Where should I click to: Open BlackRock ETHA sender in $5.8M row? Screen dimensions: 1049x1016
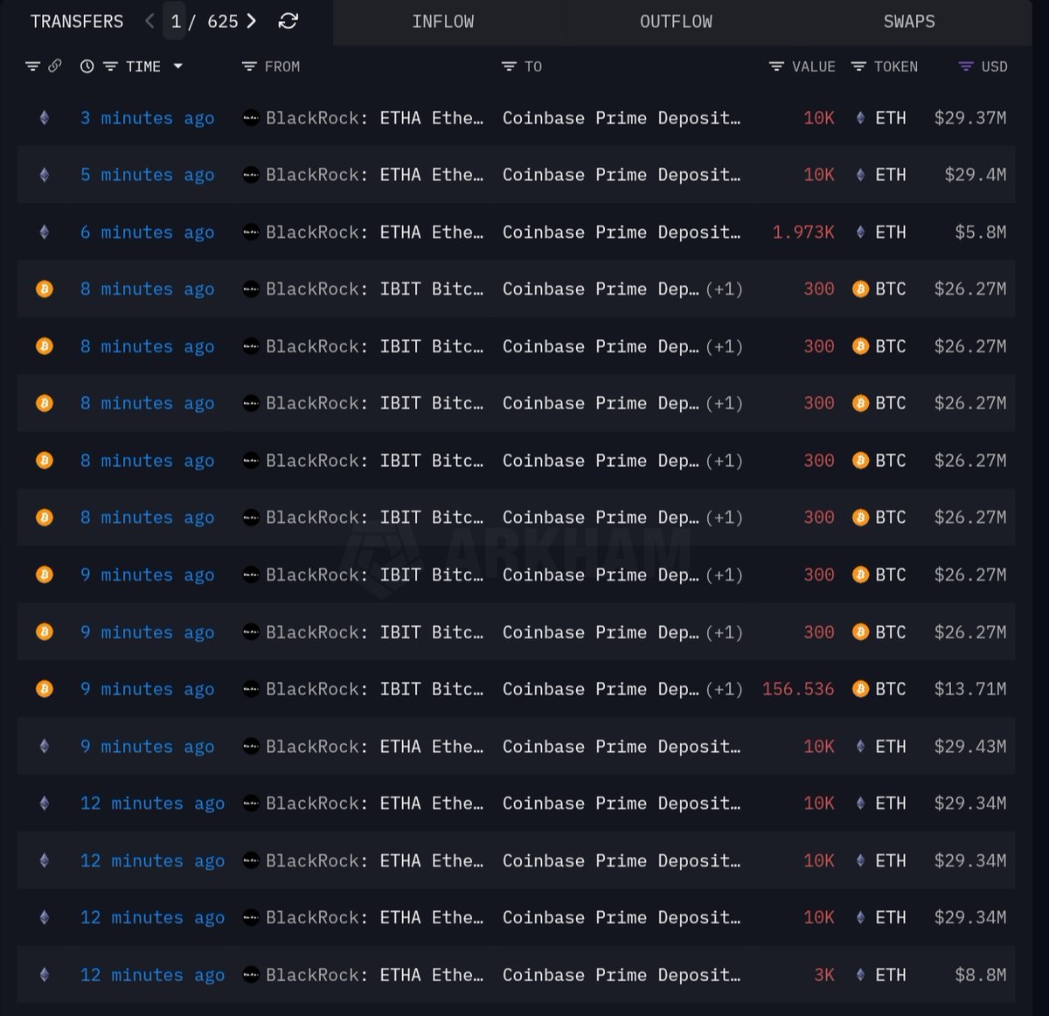click(374, 232)
